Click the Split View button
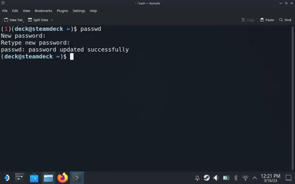Image resolution: width=295 pixels, height=184 pixels. [x=38, y=20]
